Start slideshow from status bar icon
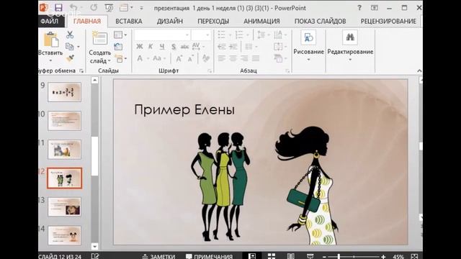The width and height of the screenshot is (461, 259). (x=310, y=256)
